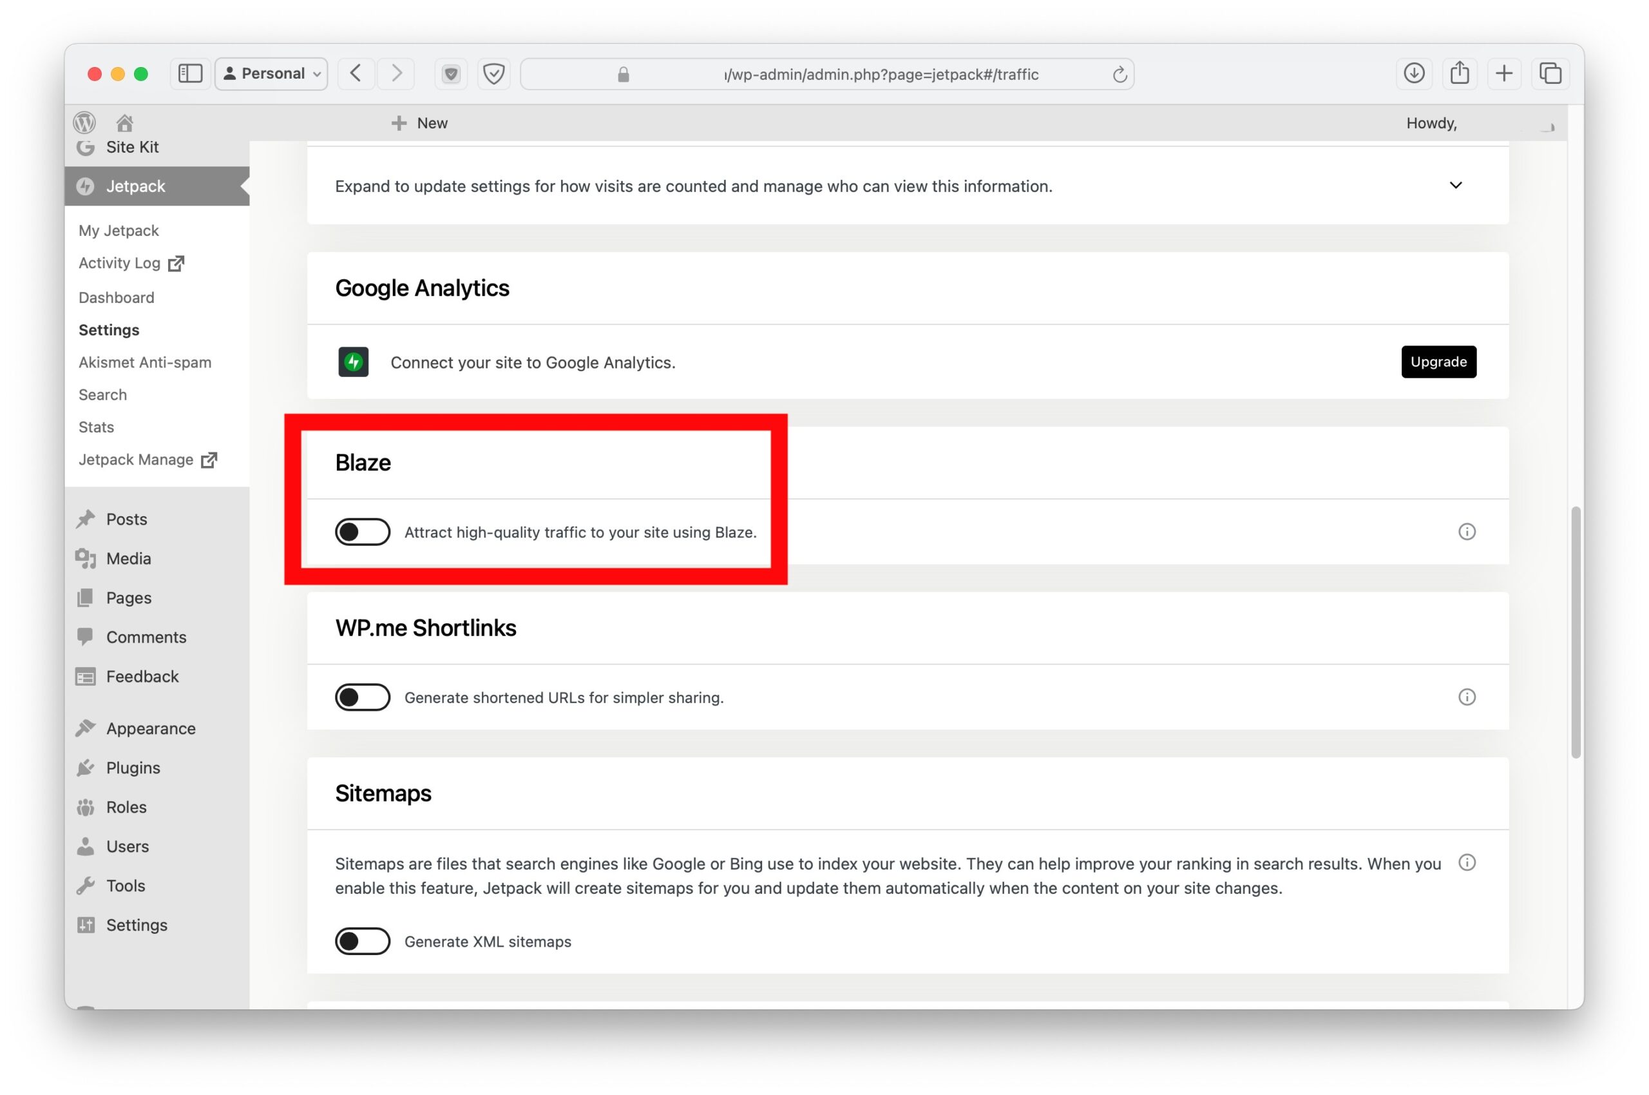Open the Safari sidebar panel icon
1649x1095 pixels.
pyautogui.click(x=190, y=73)
